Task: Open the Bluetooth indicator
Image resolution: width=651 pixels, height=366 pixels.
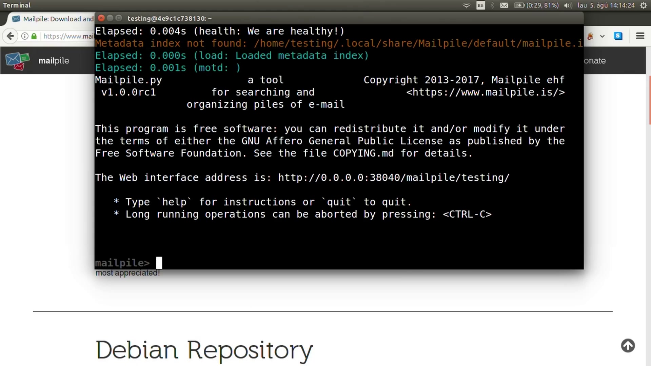Action: coord(492,5)
